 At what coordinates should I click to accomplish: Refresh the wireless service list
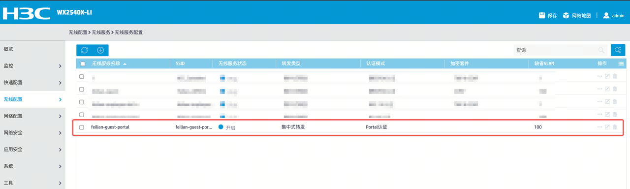tap(84, 50)
